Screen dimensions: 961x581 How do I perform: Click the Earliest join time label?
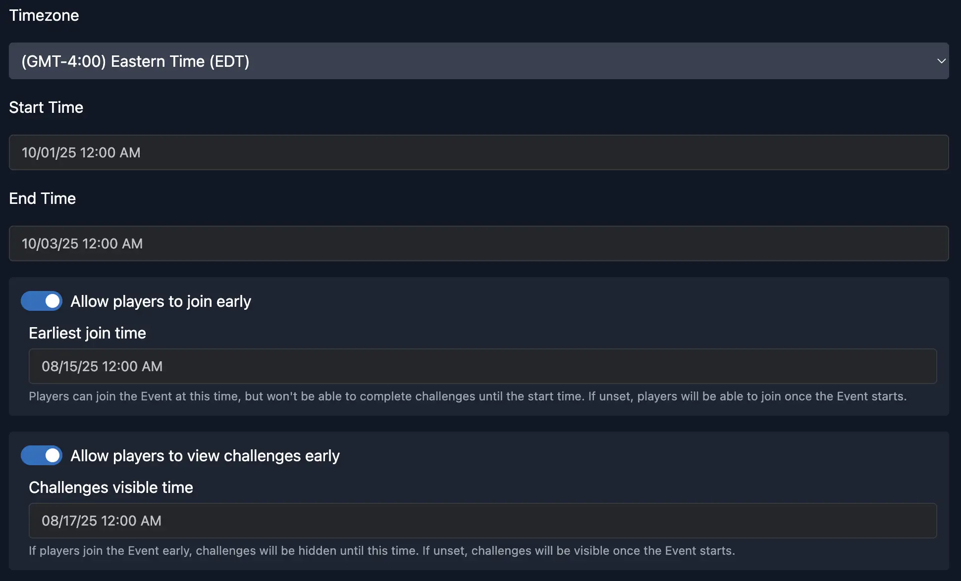[x=87, y=333]
